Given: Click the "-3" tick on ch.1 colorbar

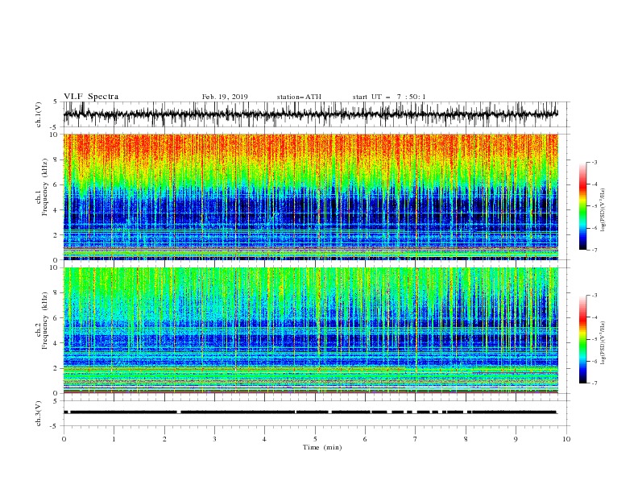Looking at the screenshot, I should coord(594,162).
